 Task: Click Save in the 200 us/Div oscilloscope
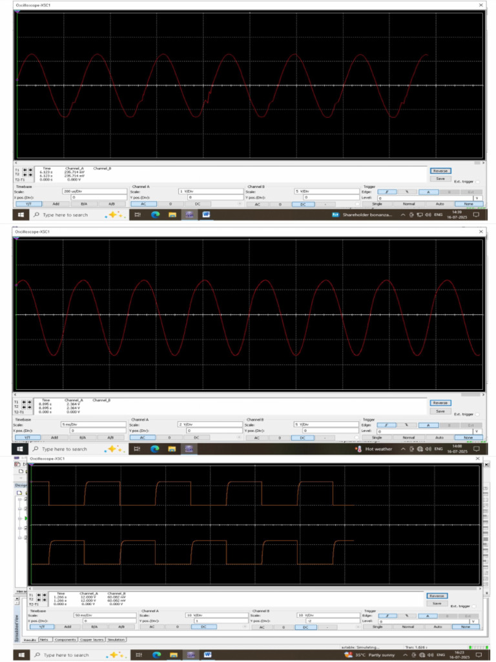pyautogui.click(x=440, y=178)
